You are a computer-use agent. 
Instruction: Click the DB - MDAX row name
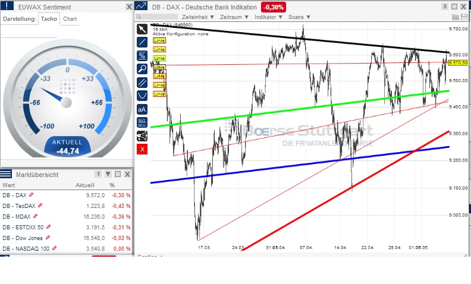[17, 216]
